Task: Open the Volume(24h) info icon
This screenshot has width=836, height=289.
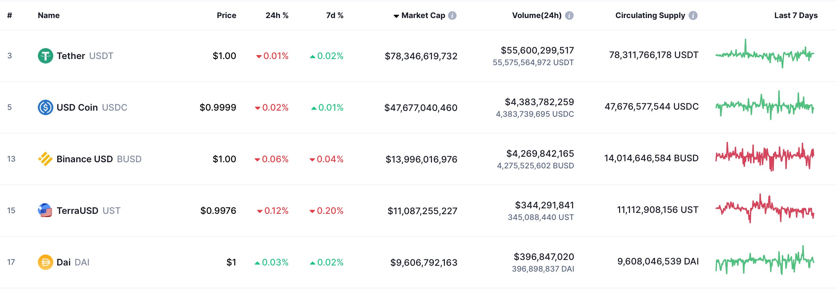Action: click(569, 15)
